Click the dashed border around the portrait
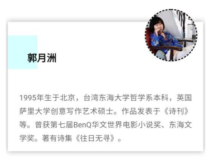 click(171, 10)
